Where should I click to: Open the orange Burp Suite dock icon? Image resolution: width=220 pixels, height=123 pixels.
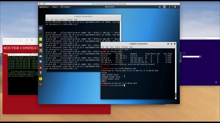click(41, 45)
